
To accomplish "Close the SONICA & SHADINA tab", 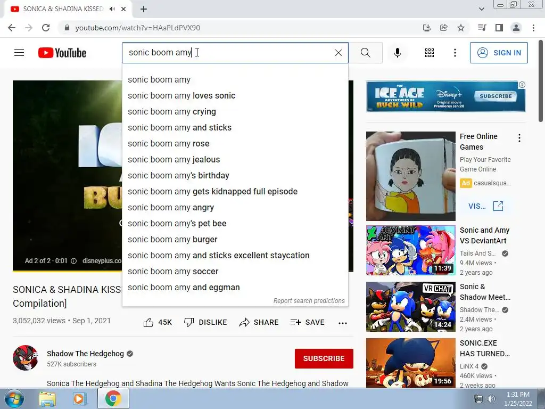I will coord(123,9).
